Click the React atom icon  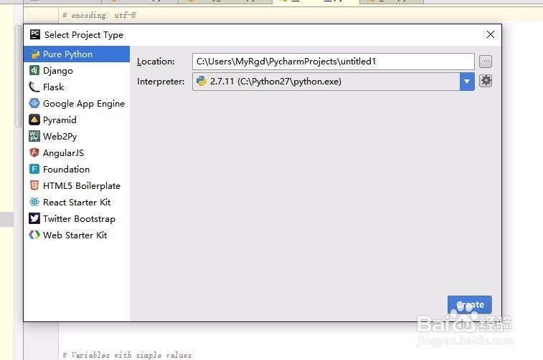coord(34,202)
